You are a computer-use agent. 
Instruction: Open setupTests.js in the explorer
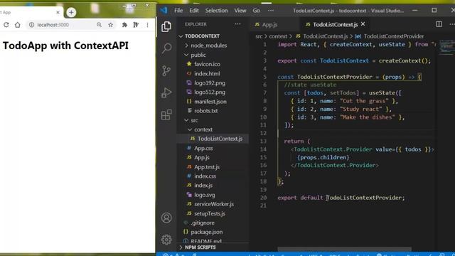[x=210, y=213]
